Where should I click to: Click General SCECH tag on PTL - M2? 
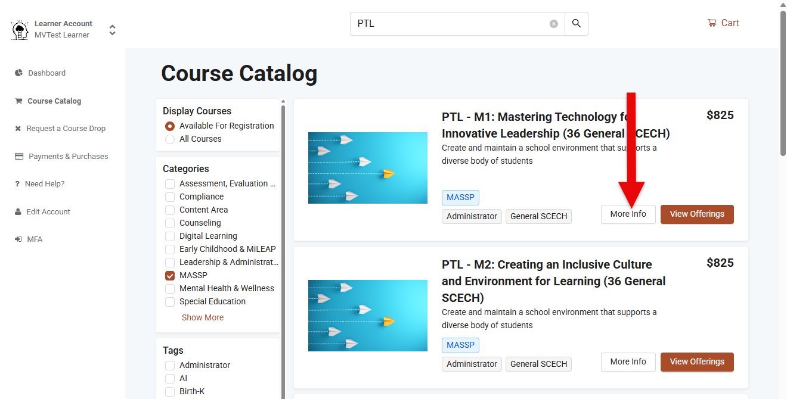pos(538,364)
